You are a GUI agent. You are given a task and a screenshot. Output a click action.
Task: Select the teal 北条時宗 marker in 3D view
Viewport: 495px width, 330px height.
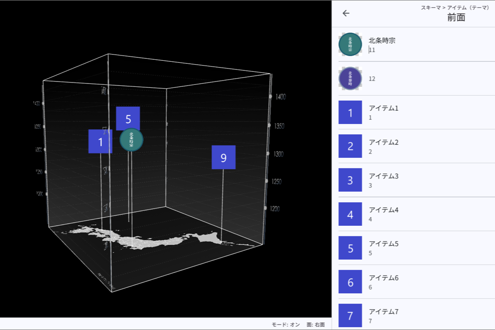point(132,140)
